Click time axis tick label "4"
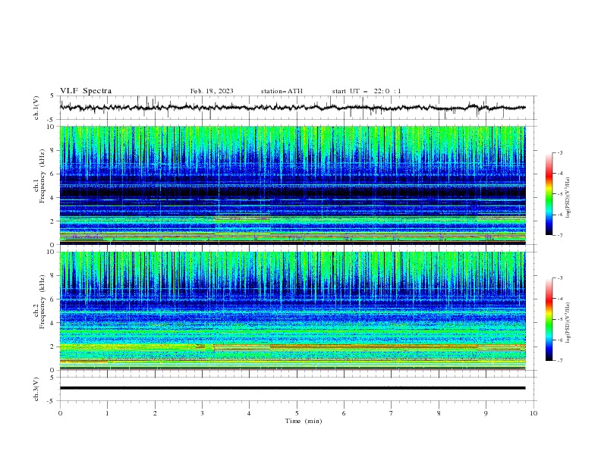This screenshot has width=601, height=464. 249,413
